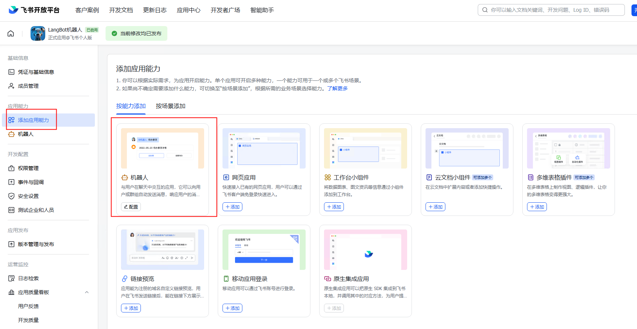Viewport: 637px width, 329px height.
Task: Open the 了解更多 link
Action: [338, 88]
